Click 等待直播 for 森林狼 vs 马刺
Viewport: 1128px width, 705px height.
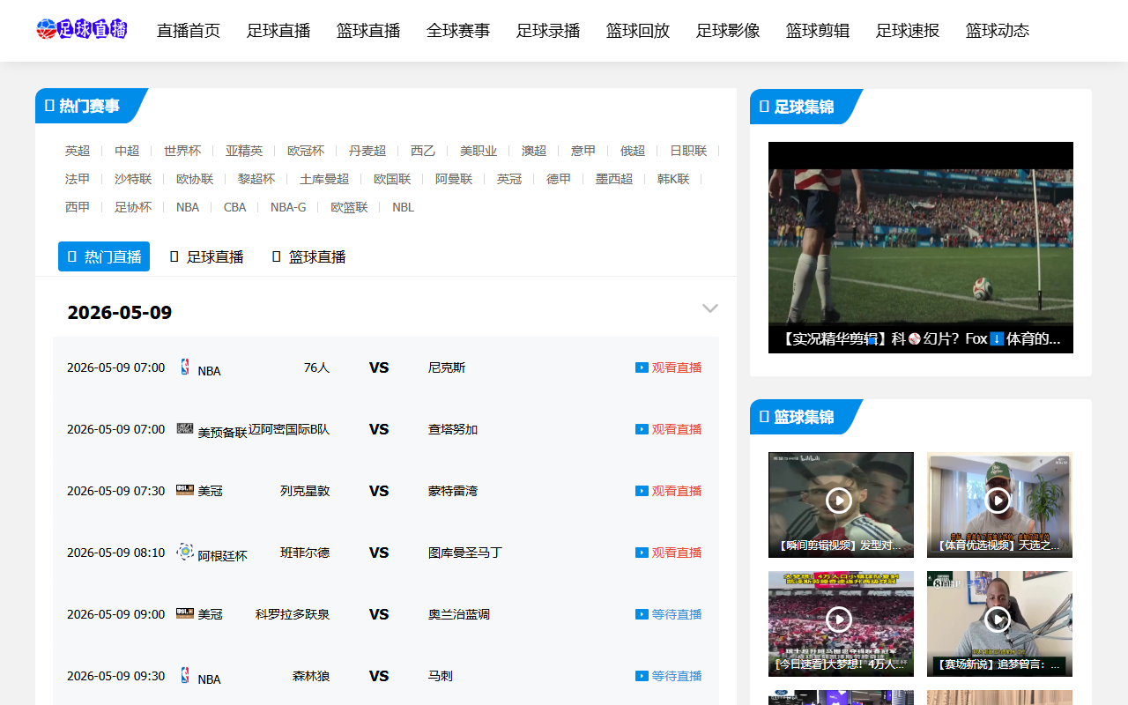coord(677,676)
